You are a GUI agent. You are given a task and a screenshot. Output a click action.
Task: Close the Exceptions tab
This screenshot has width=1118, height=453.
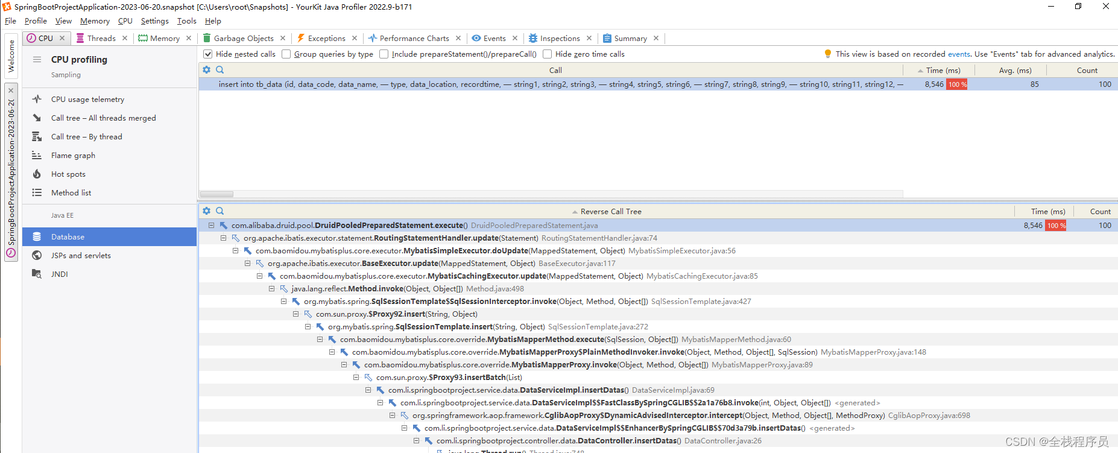pyautogui.click(x=355, y=38)
